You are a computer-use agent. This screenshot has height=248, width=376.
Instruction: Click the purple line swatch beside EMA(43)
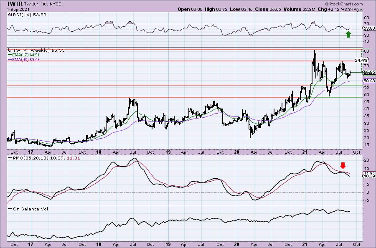10,59
